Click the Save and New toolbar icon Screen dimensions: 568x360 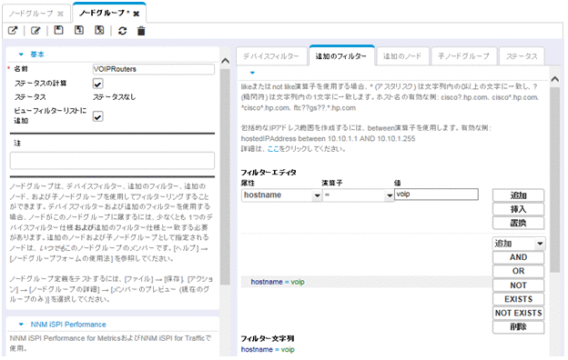78,30
